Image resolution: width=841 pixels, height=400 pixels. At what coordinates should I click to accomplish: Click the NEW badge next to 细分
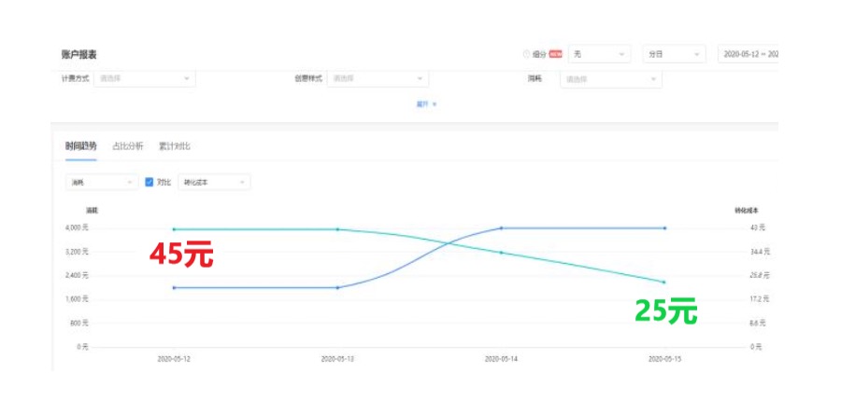pyautogui.click(x=556, y=55)
